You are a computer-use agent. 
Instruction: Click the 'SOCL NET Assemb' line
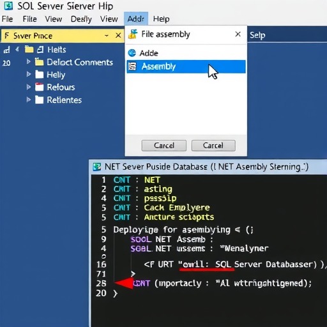(x=172, y=240)
